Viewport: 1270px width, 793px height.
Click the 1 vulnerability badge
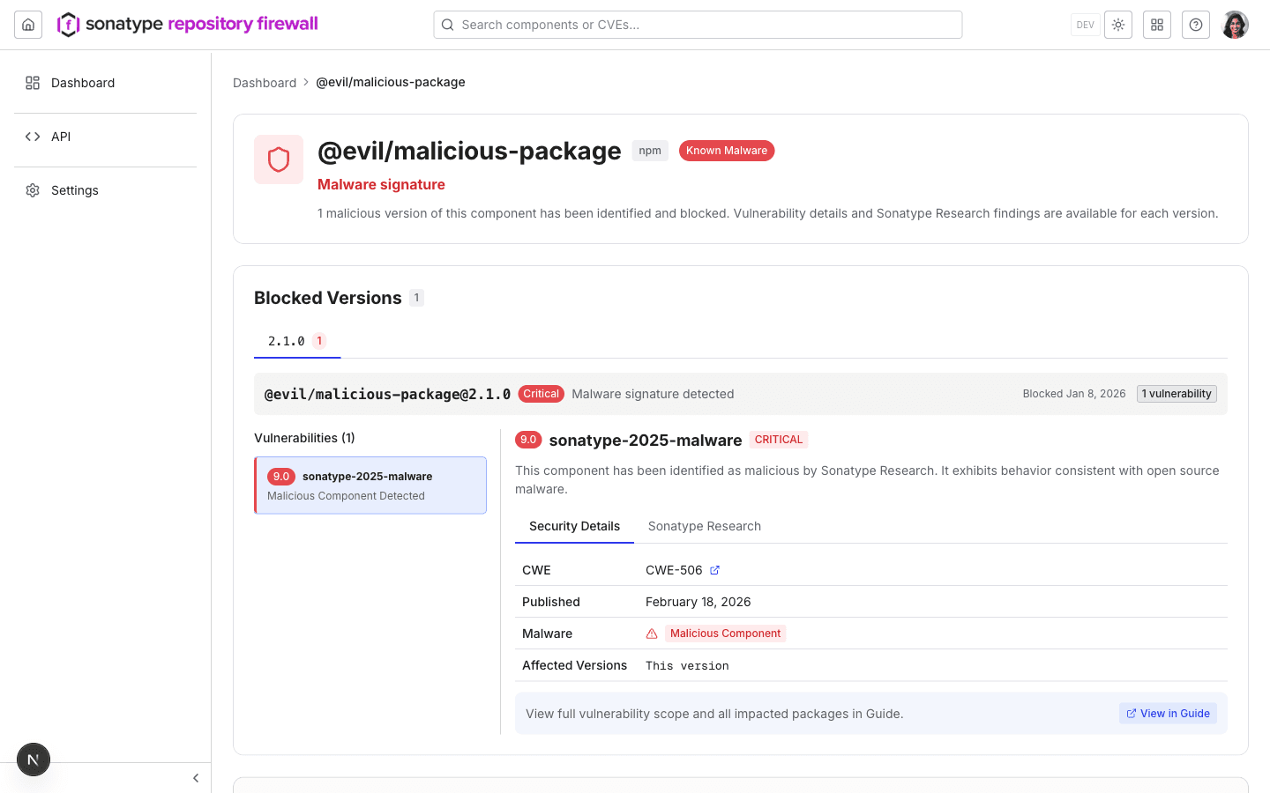click(x=1177, y=394)
